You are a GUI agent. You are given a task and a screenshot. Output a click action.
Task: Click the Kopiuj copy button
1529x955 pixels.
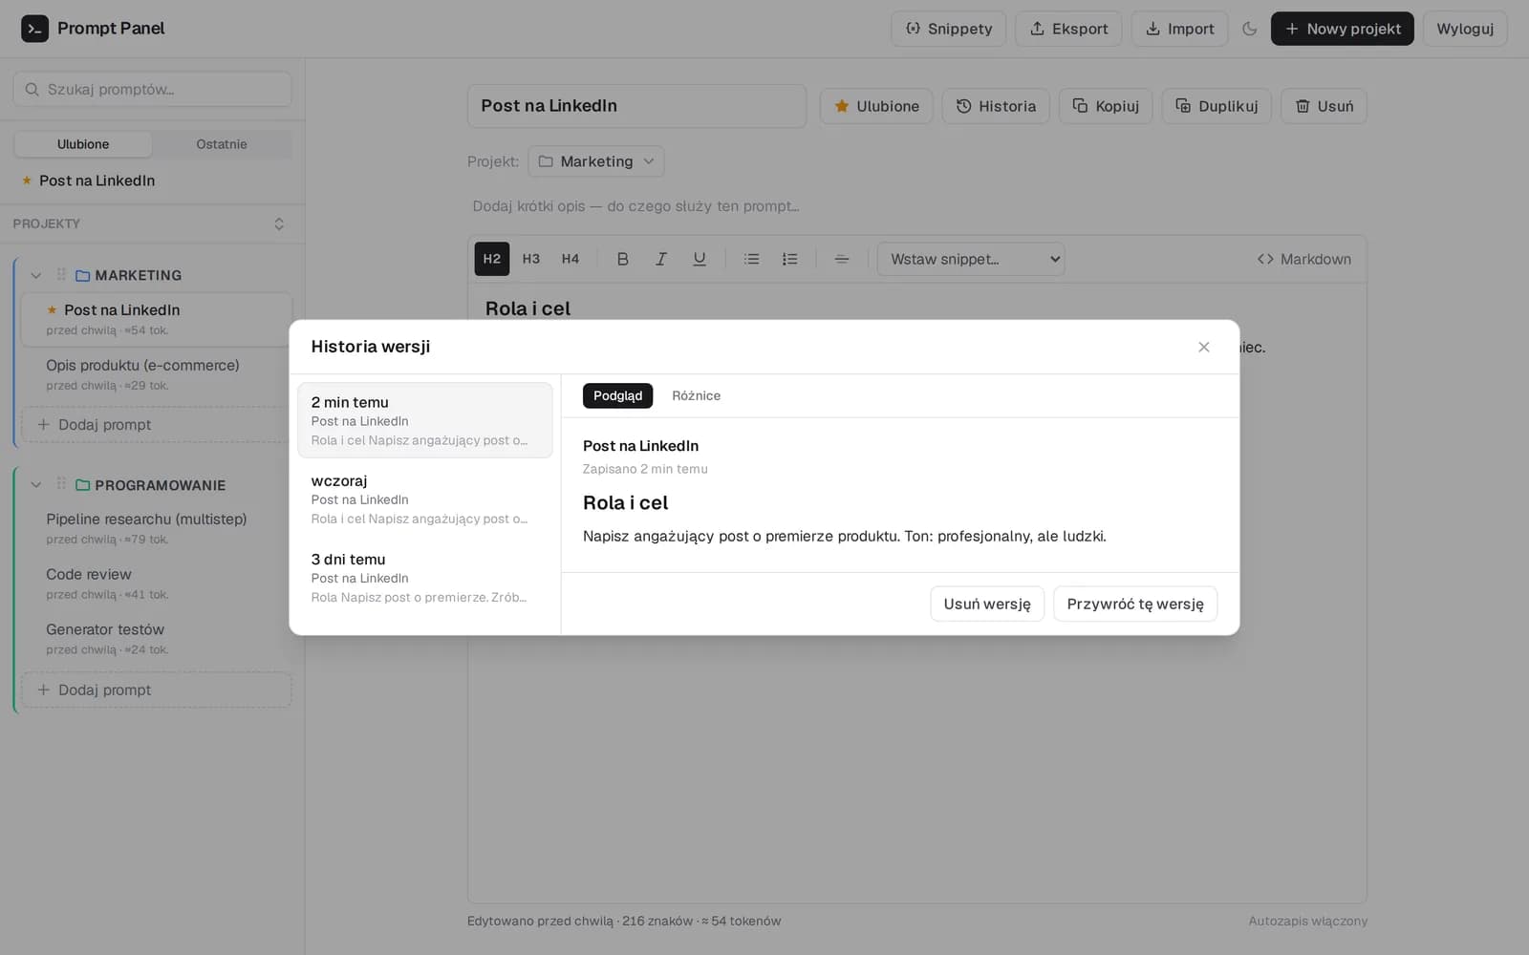1106,106
